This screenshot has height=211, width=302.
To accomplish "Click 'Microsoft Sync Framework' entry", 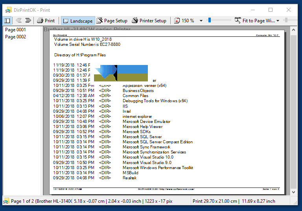I will pyautogui.click(x=146, y=147).
